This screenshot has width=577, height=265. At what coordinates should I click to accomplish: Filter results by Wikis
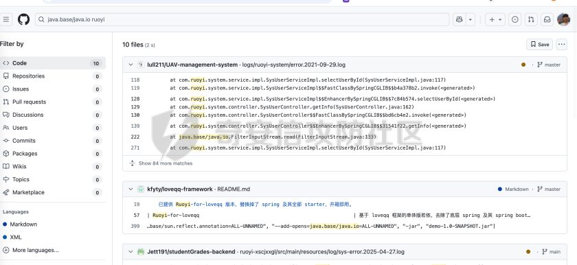click(x=53, y=167)
